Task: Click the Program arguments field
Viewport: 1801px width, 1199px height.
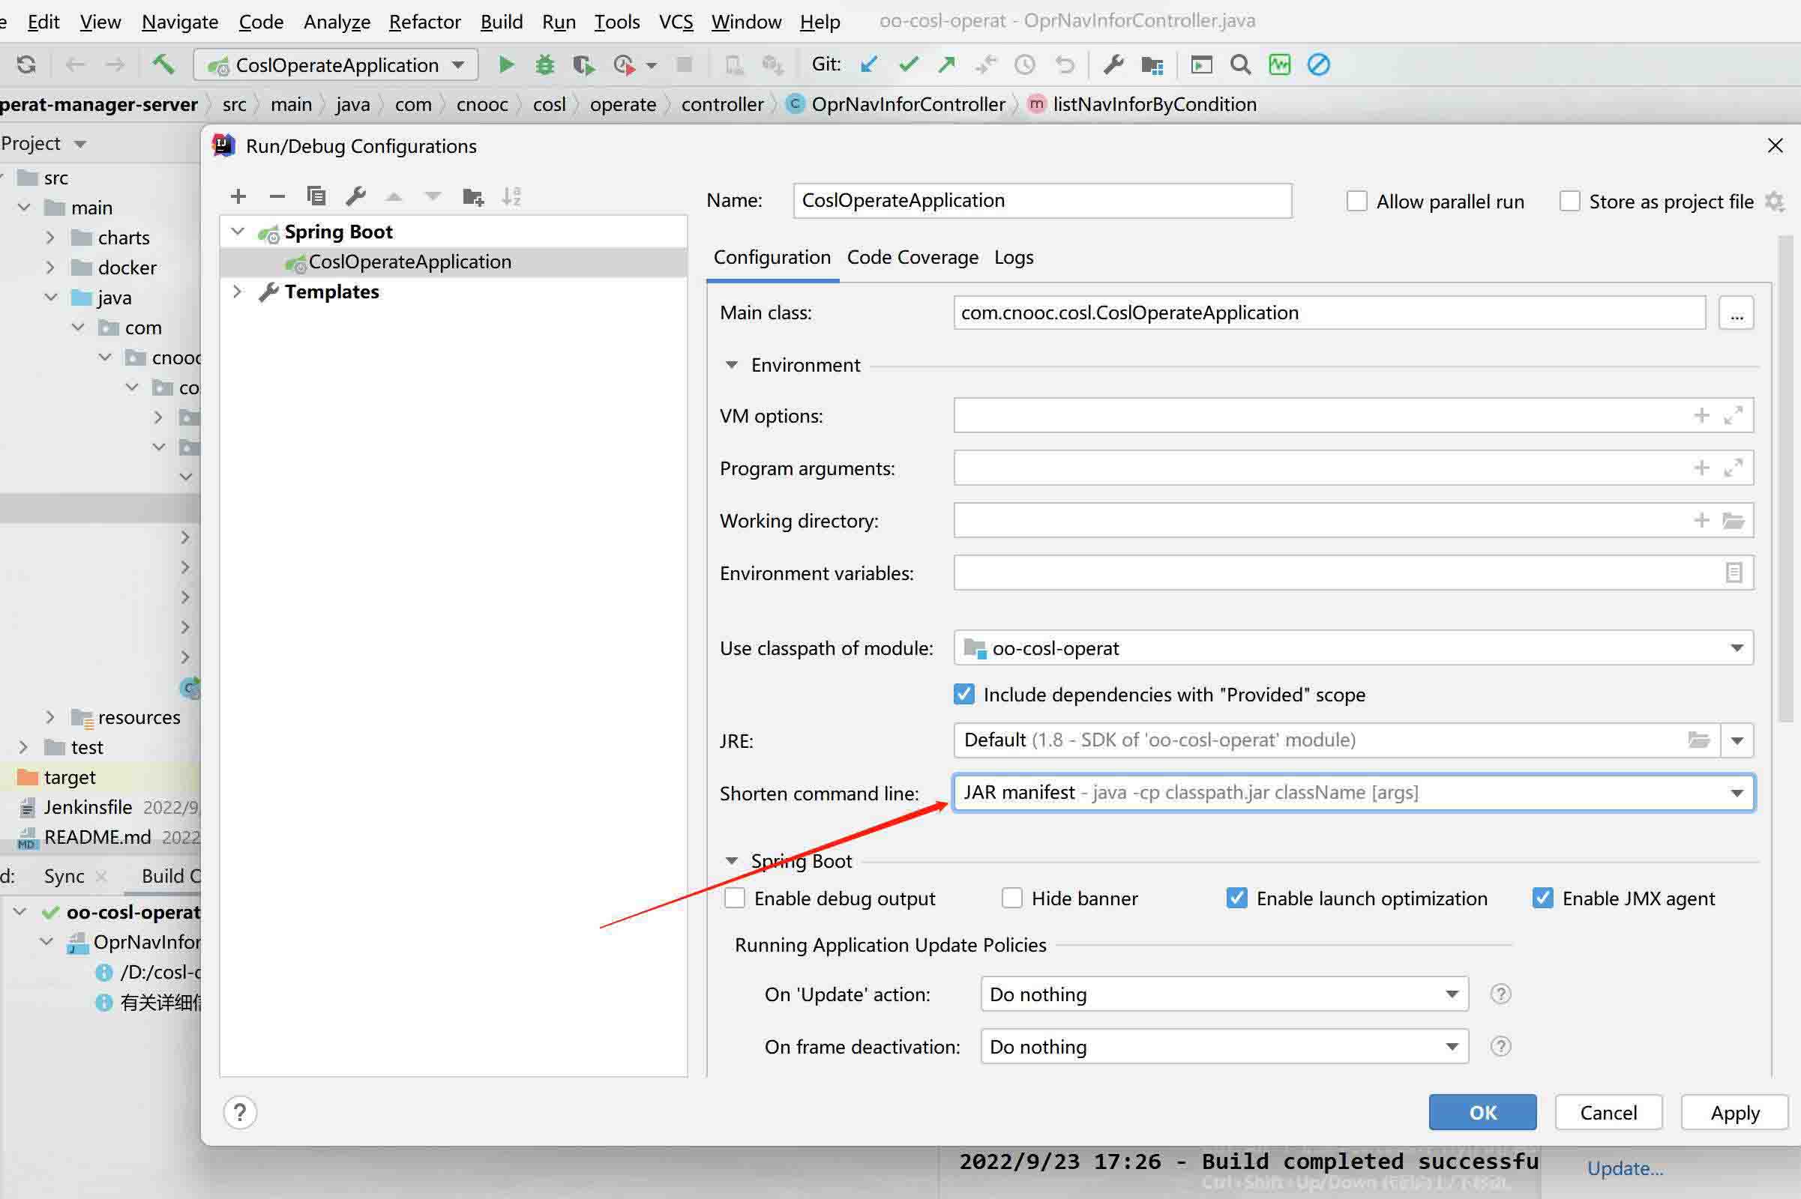Action: [x=1353, y=468]
